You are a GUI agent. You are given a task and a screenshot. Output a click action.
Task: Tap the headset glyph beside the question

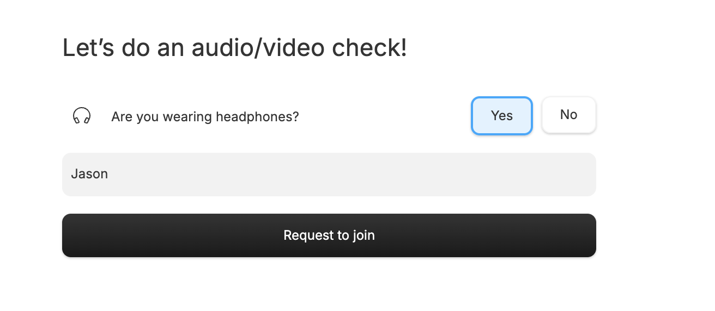82,116
